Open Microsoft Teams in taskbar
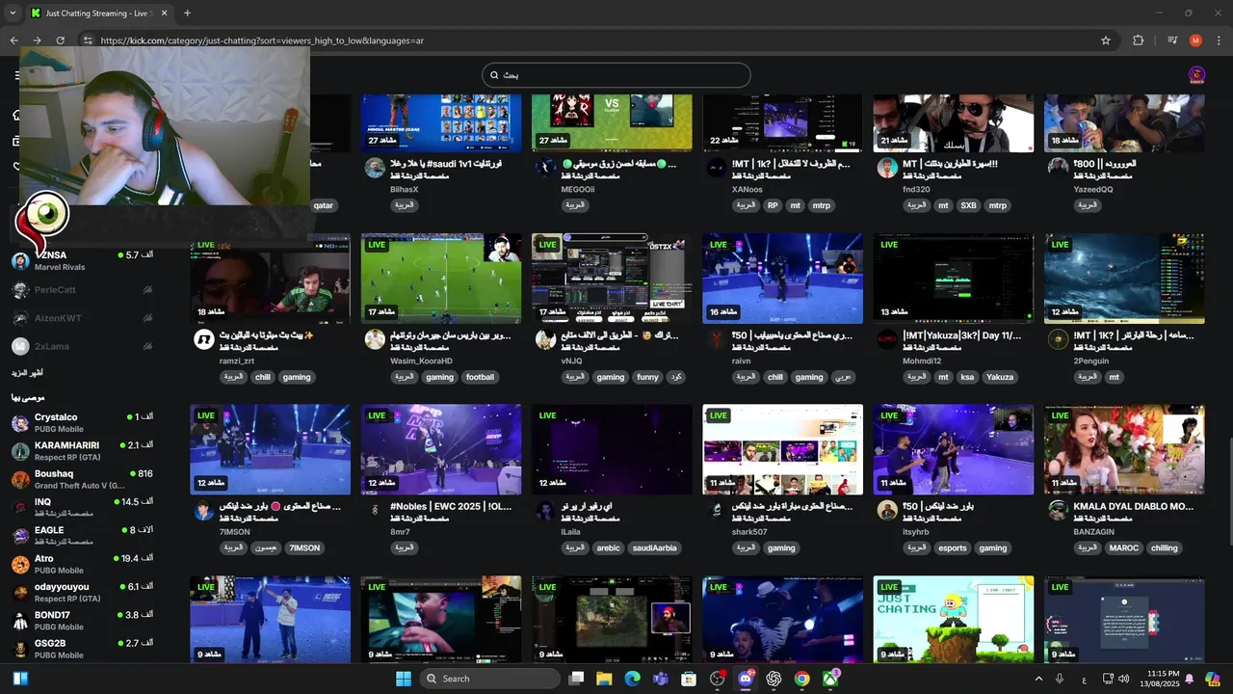This screenshot has height=694, width=1233. (661, 679)
